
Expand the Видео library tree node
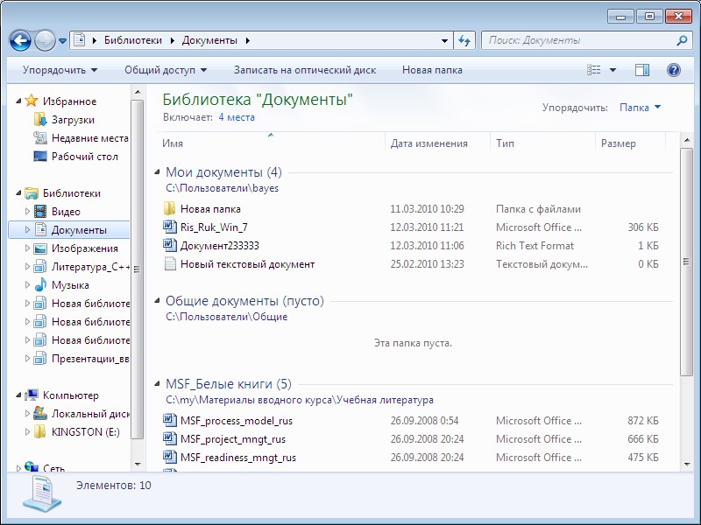pos(27,212)
